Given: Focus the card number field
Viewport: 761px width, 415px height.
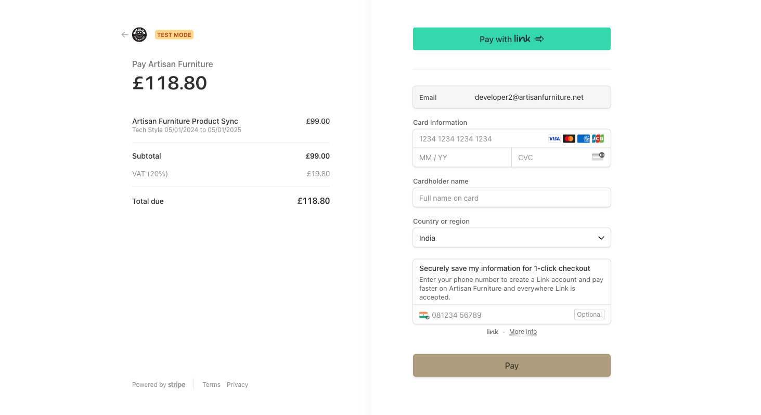Looking at the screenshot, I should point(479,139).
